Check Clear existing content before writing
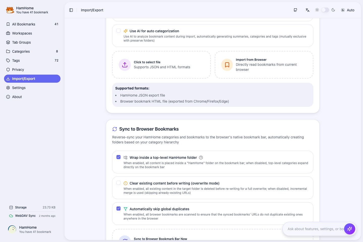 tap(118, 183)
